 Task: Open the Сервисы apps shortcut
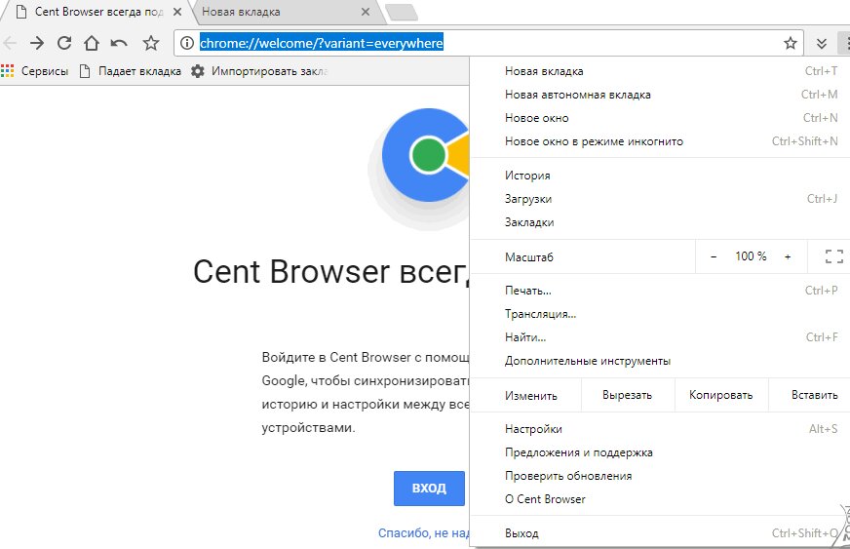pos(35,71)
